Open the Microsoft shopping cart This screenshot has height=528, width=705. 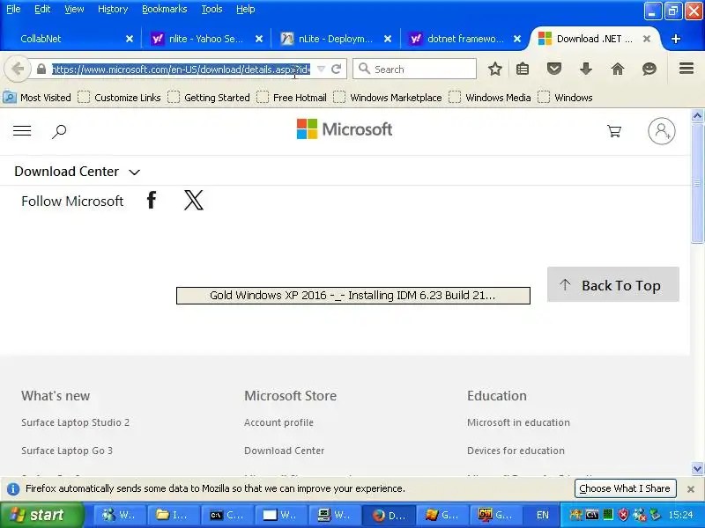[614, 130]
